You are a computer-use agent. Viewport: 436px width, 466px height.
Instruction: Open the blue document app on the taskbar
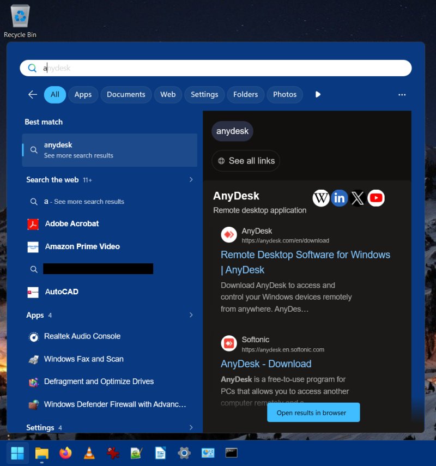tap(160, 453)
